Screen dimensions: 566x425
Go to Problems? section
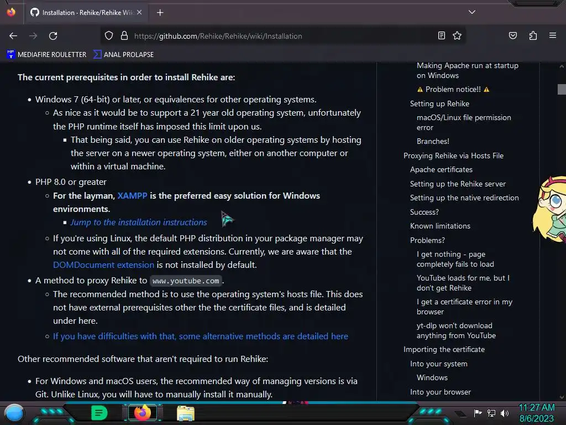coord(427,240)
